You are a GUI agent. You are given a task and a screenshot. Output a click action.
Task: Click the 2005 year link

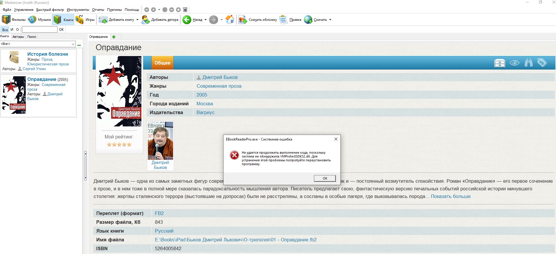202,95
